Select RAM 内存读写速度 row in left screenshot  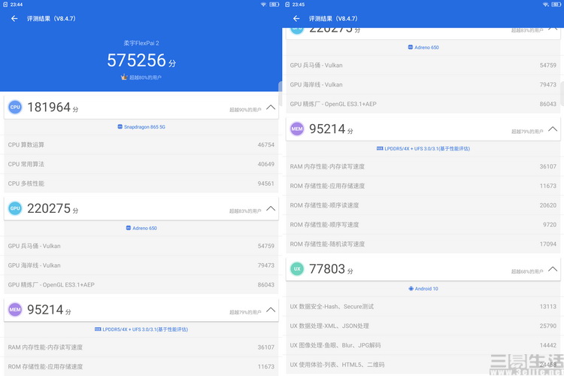[x=141, y=347]
